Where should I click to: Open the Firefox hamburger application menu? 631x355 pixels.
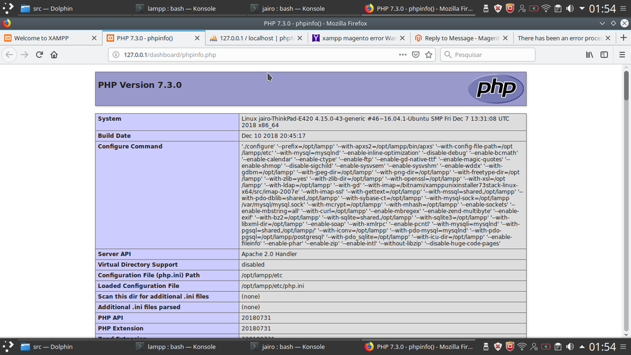622,55
